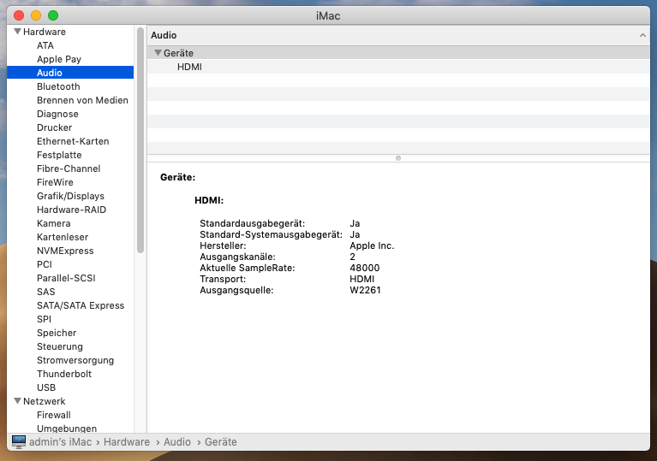The width and height of the screenshot is (657, 461).
Task: Collapse the Hardware tree section
Action: tap(18, 32)
